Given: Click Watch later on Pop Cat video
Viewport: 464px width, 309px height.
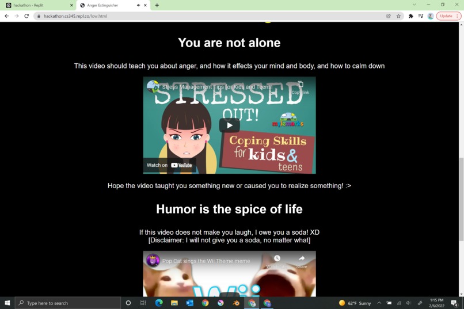Looking at the screenshot, I should click(x=277, y=261).
